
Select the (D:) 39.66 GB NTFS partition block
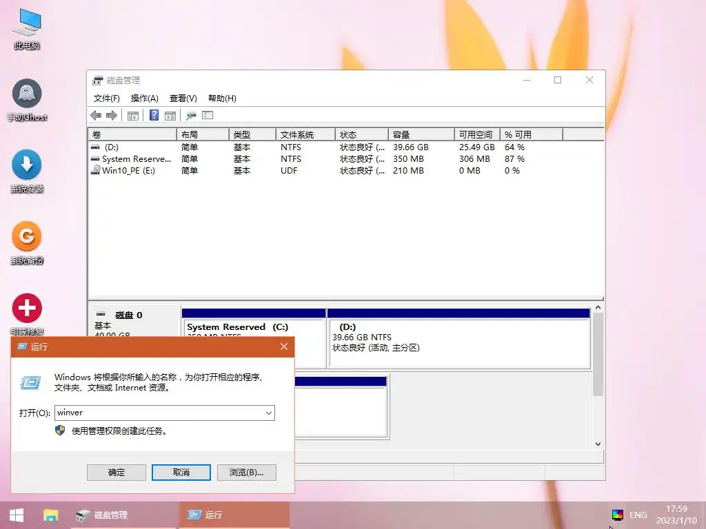pyautogui.click(x=458, y=338)
